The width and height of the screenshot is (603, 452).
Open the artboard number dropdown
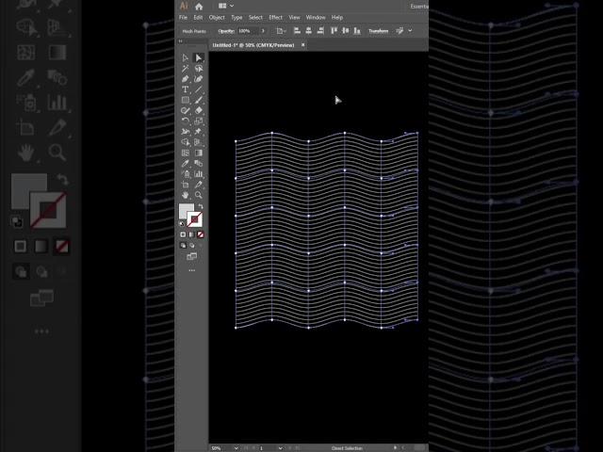pos(281,448)
